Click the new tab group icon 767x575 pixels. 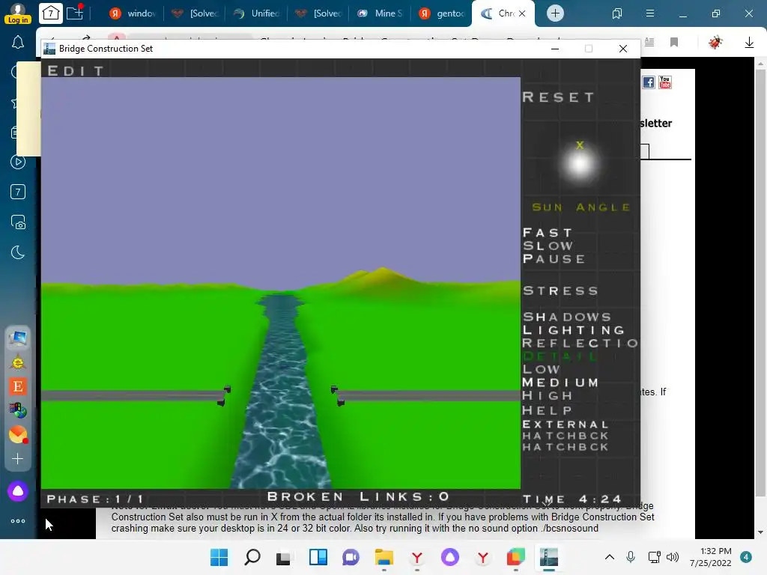pos(75,12)
